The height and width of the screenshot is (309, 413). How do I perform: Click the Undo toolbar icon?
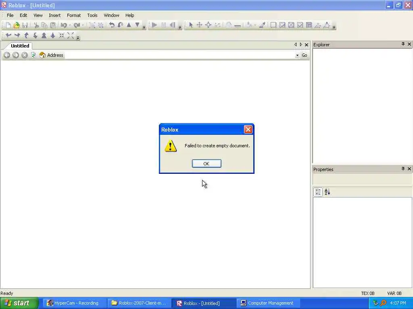[63, 25]
